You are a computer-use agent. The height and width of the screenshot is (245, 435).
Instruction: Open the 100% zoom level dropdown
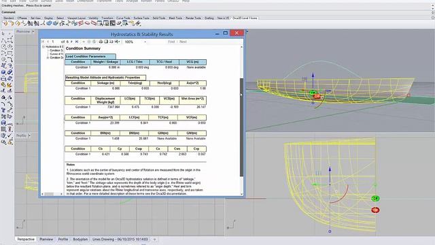[145, 42]
